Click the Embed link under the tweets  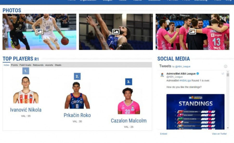click(x=164, y=134)
